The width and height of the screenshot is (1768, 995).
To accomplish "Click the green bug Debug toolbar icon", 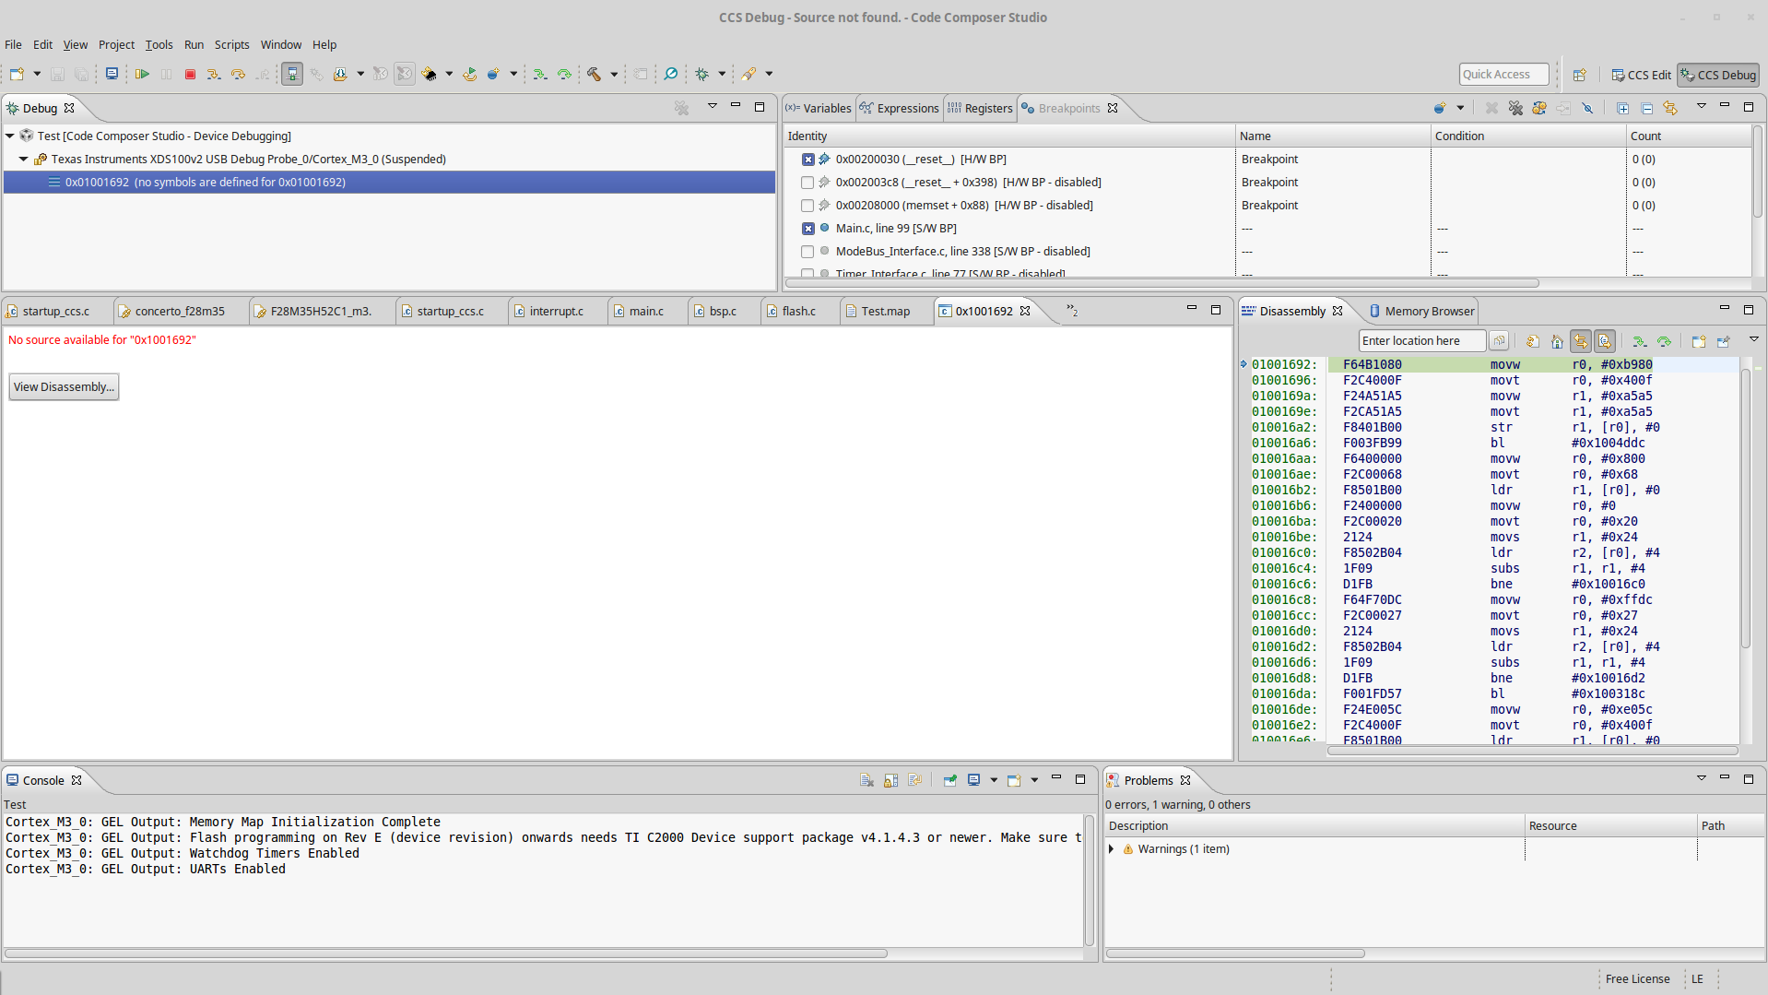I will coord(702,74).
